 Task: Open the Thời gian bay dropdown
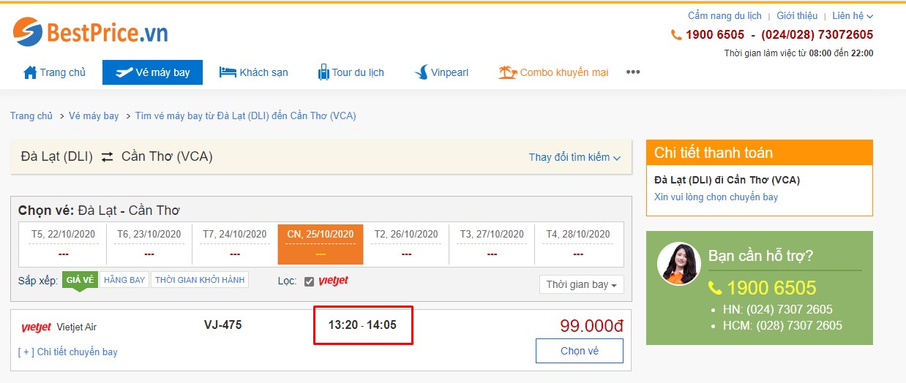(581, 284)
